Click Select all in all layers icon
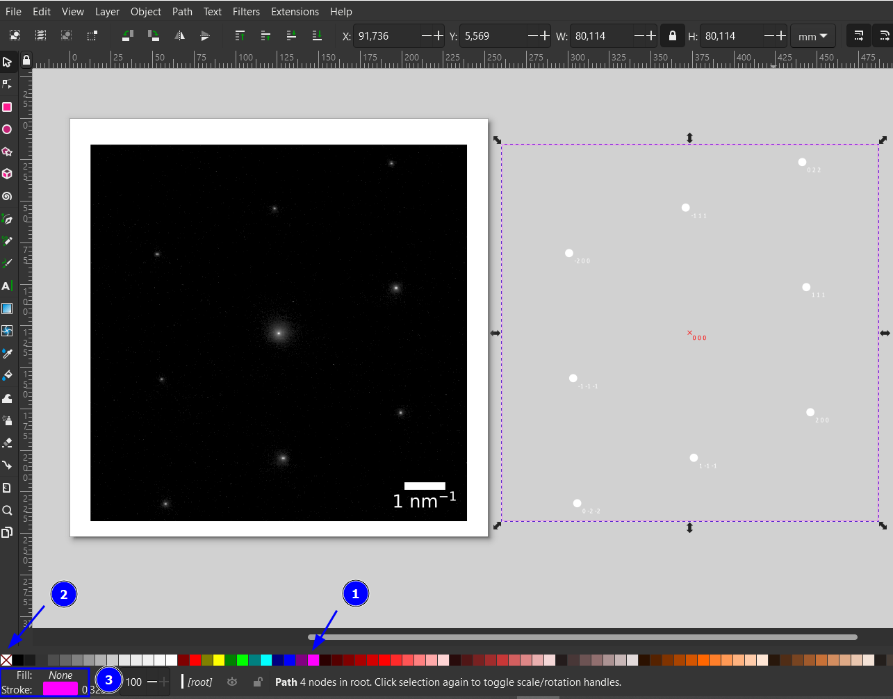The width and height of the screenshot is (893, 699). (x=41, y=35)
